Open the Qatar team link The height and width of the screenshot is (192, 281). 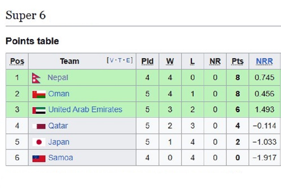58,126
